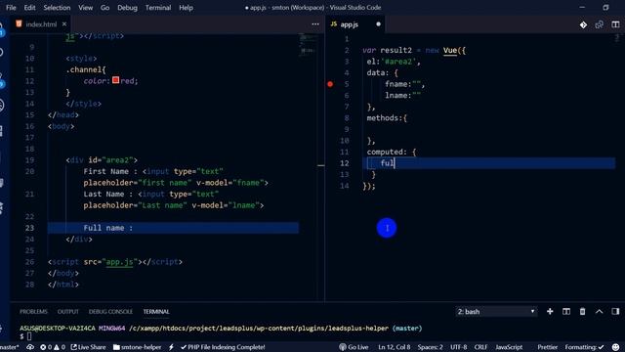The width and height of the screenshot is (625, 352).
Task: Switch to the Debug Console panel tab
Action: (110, 312)
